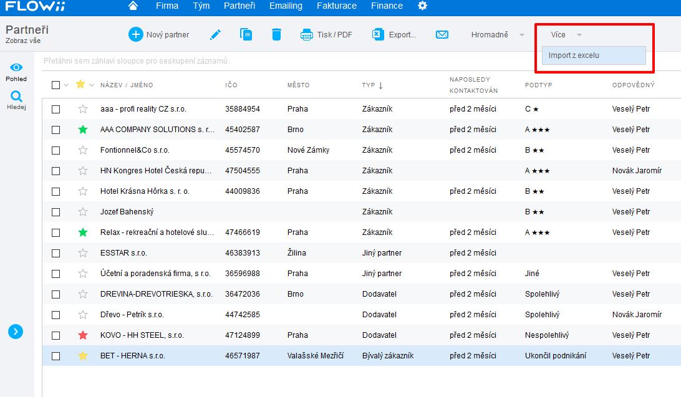The height and width of the screenshot is (397, 681).
Task: Expand the select-all checkbox dropdown arrow
Action: (66, 85)
